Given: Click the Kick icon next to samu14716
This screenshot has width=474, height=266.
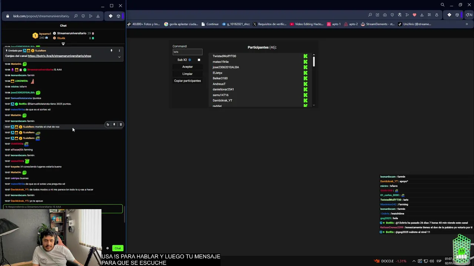Looking at the screenshot, I should pyautogui.click(x=306, y=95).
